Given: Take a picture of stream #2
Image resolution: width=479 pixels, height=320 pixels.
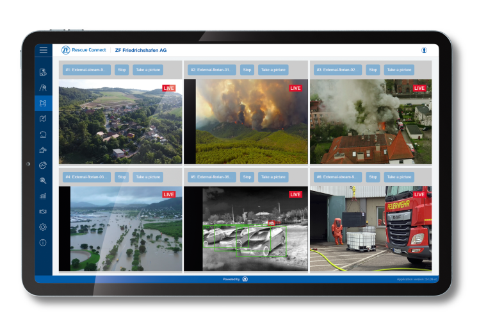Looking at the screenshot, I should pyautogui.click(x=273, y=69).
